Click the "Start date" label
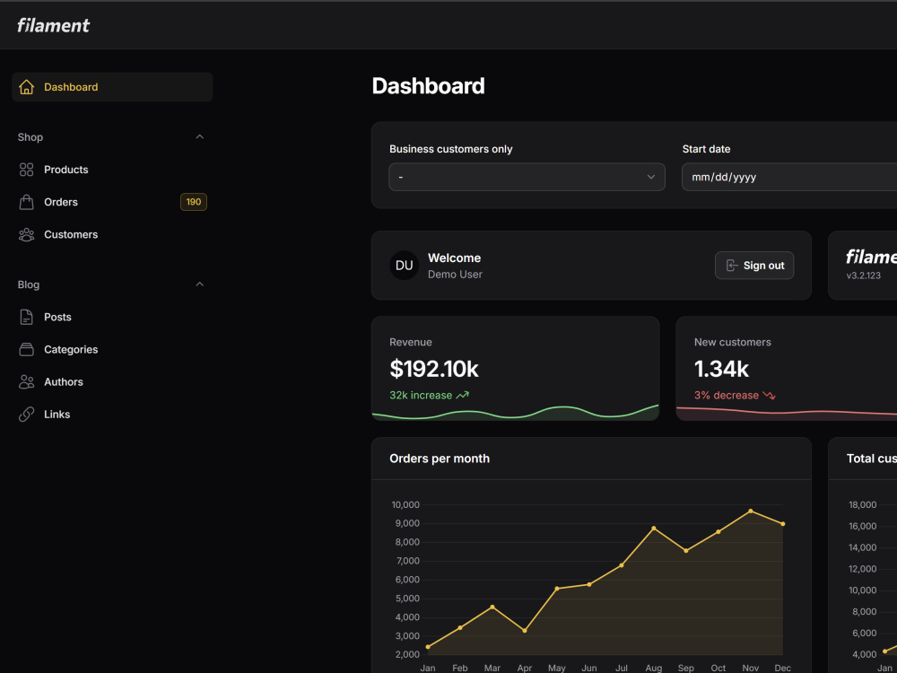The height and width of the screenshot is (673, 897). pos(706,149)
